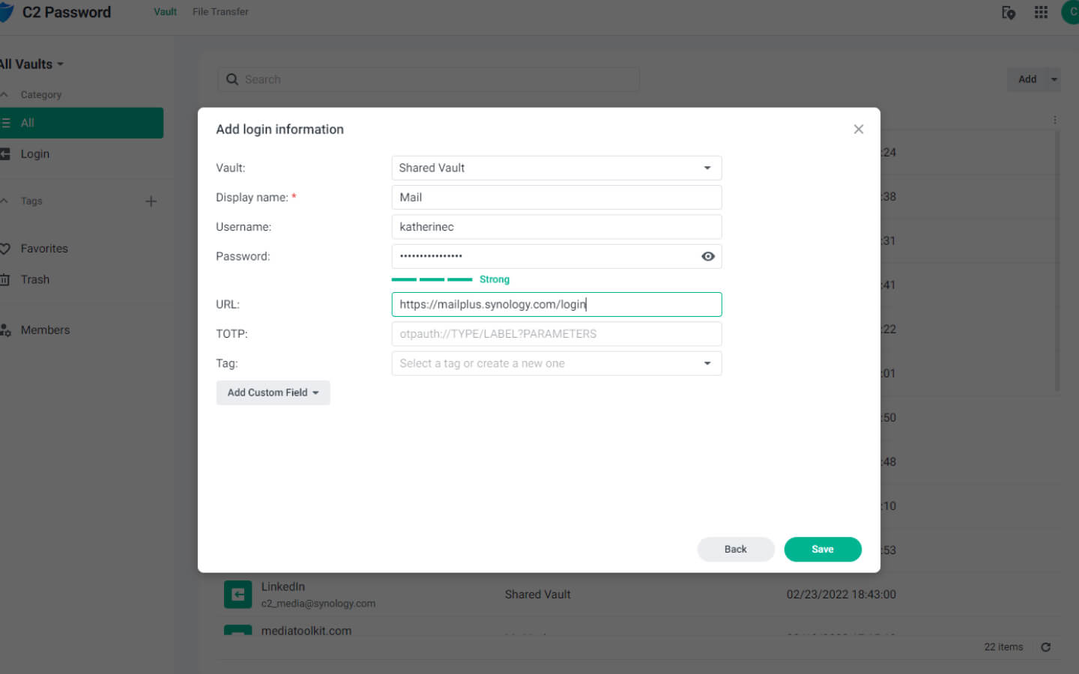Reveal the password with the eye toggle
This screenshot has height=674, width=1079.
coord(707,256)
